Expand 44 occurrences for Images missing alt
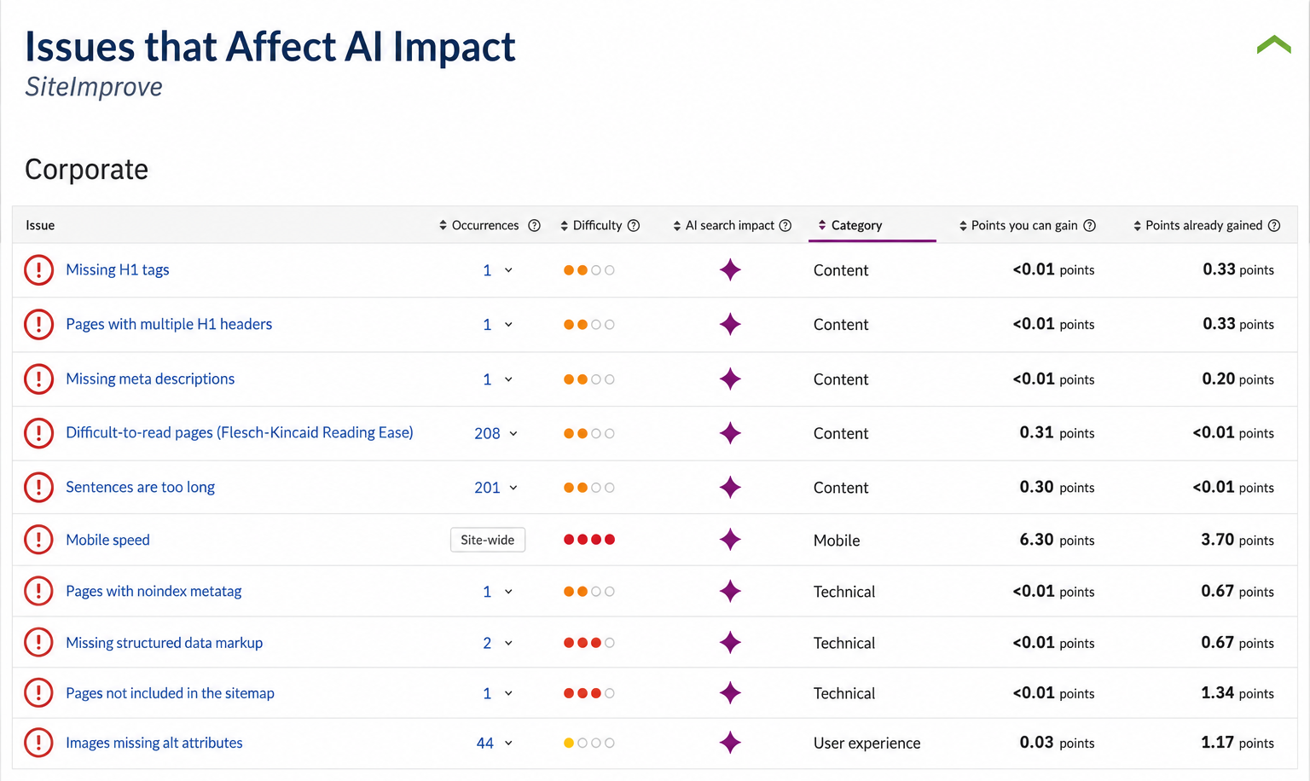 495,743
